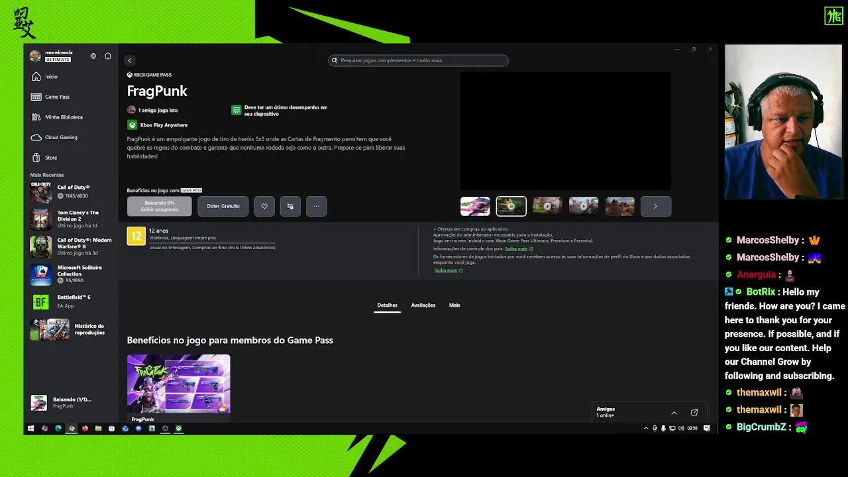This screenshot has height=477, width=848.
Task: Click the Xbox Play Anywhere label
Action: pos(164,125)
